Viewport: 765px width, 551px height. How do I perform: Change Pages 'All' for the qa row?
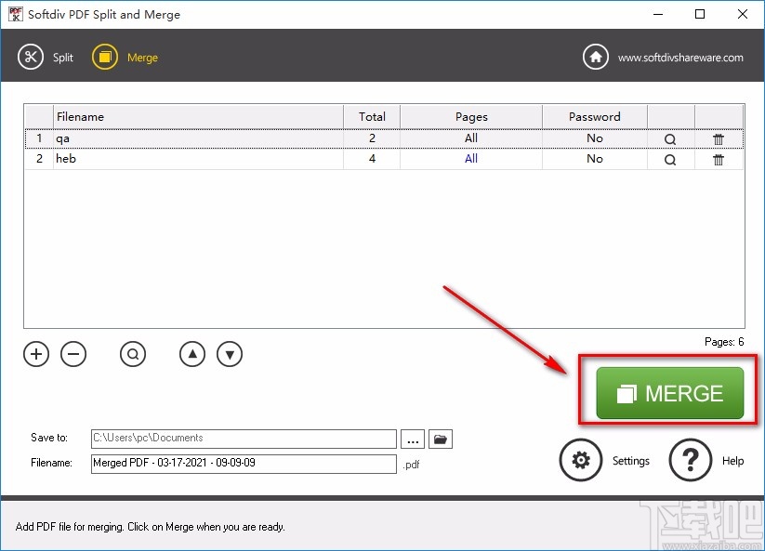(471, 138)
